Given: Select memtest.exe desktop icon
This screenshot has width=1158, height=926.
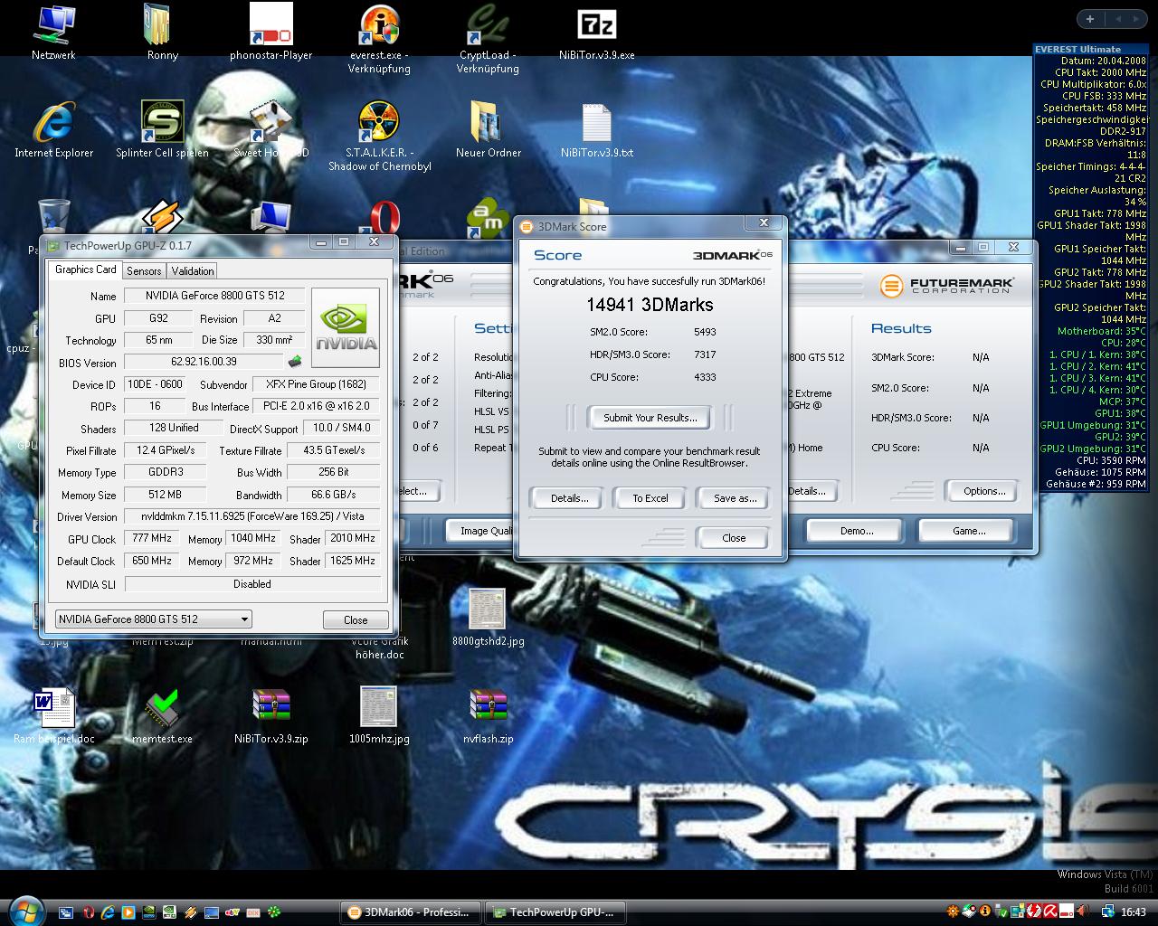Looking at the screenshot, I should point(162,715).
